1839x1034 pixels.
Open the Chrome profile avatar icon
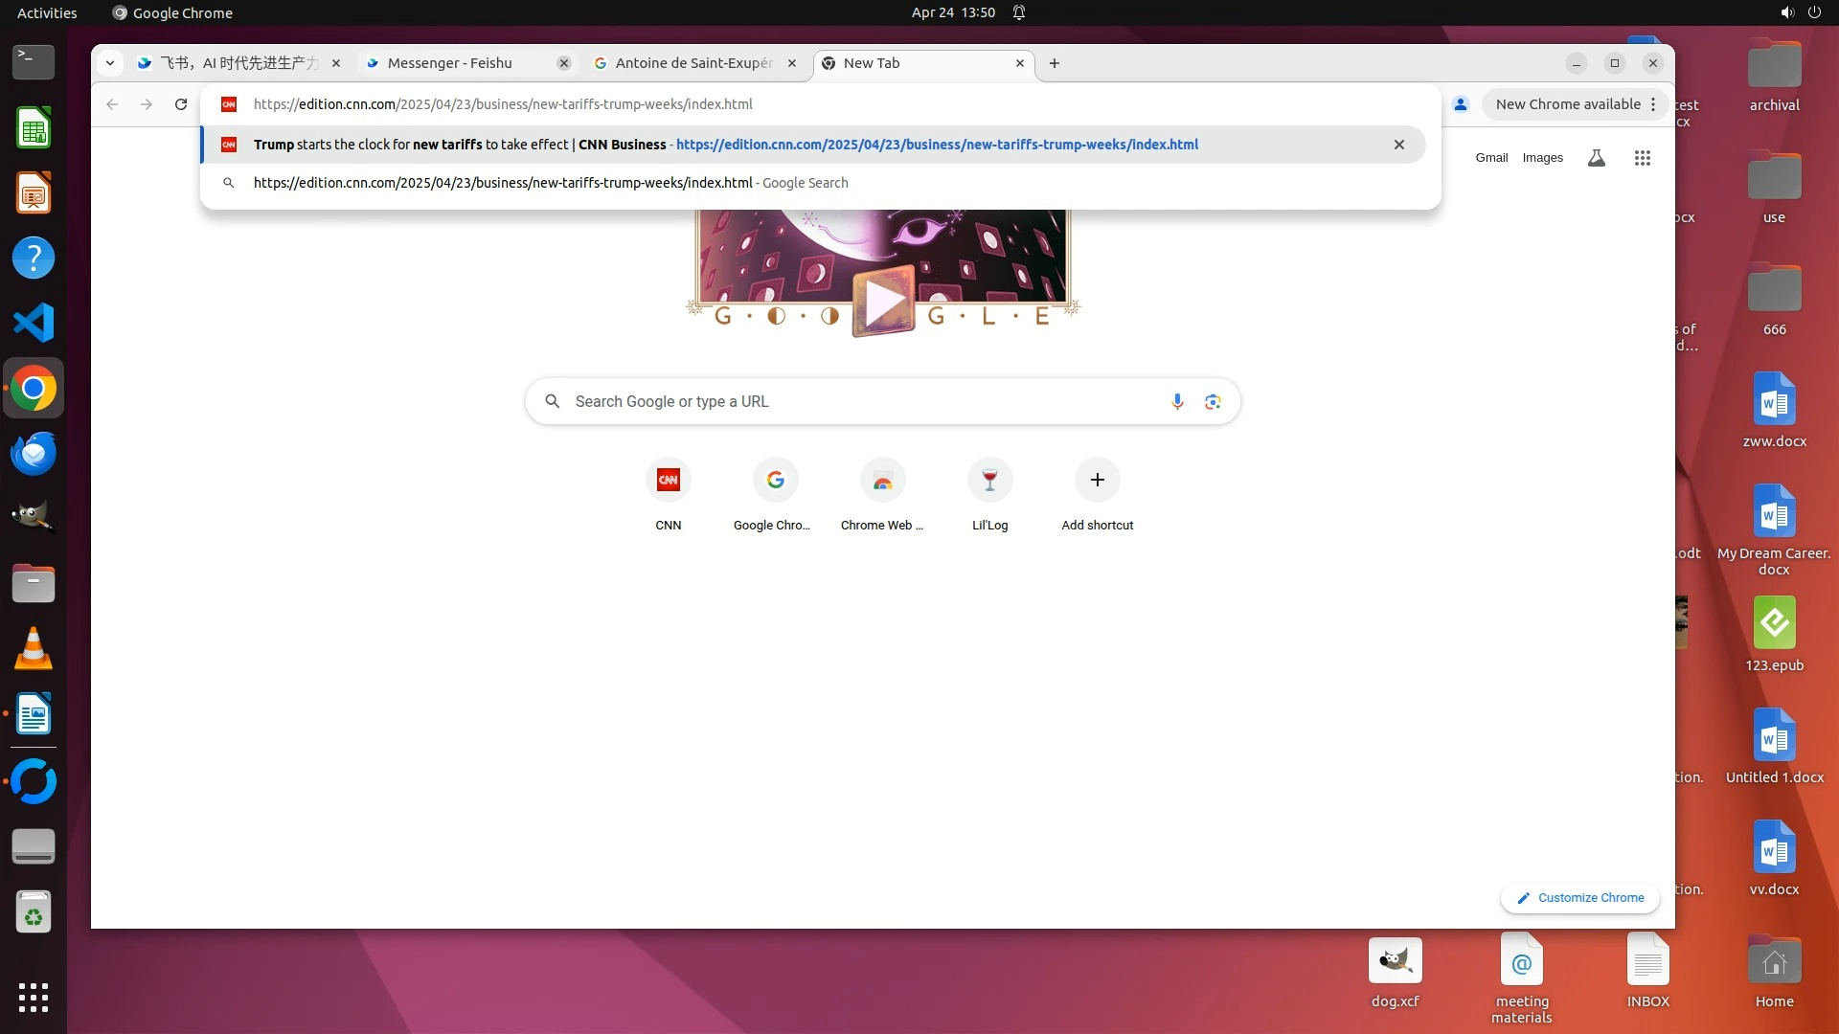coord(1460,104)
